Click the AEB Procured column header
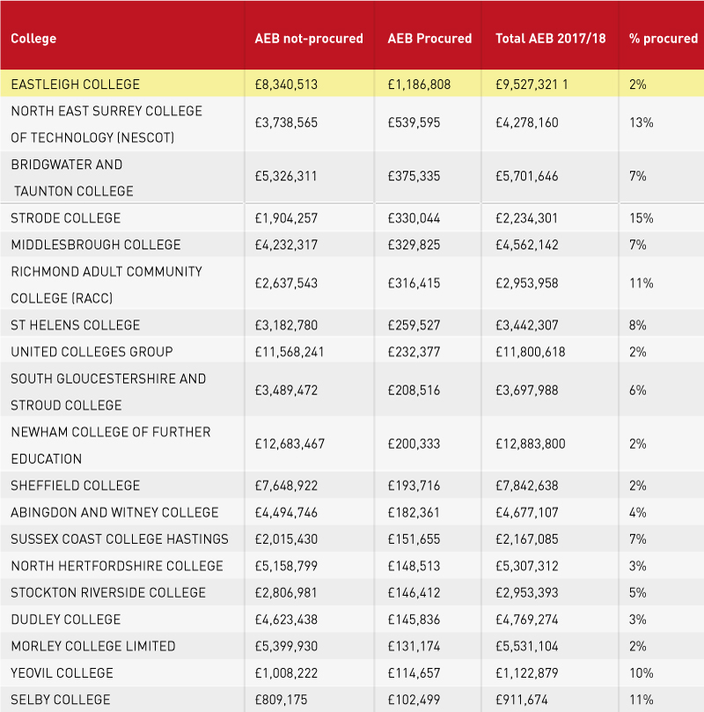 coord(429,39)
